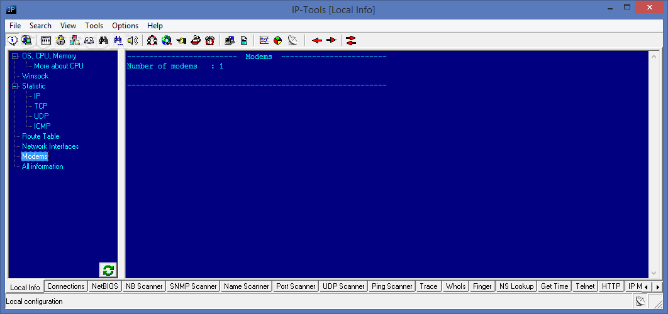Select UDP under Statistic
Screen dimensions: 668x314
pyautogui.click(x=42, y=116)
